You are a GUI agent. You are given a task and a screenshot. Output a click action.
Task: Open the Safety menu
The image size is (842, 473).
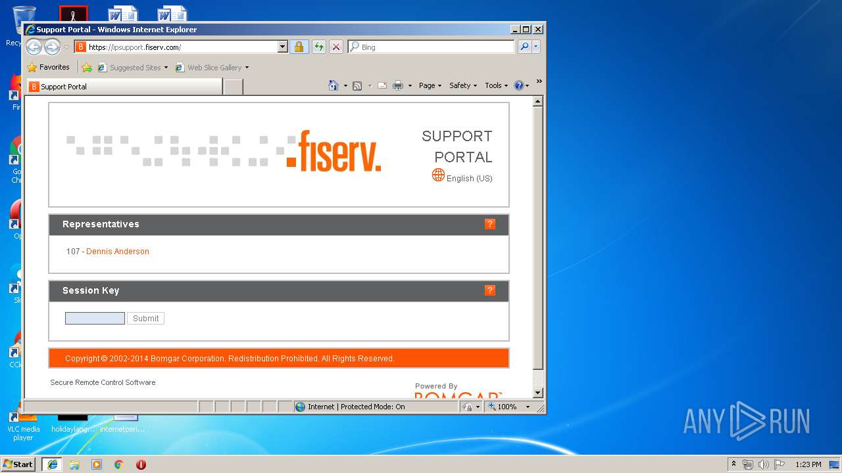[463, 85]
